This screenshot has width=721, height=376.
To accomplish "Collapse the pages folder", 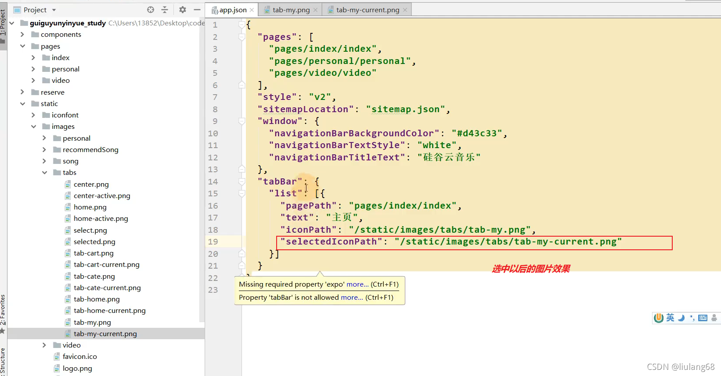I will pyautogui.click(x=22, y=46).
